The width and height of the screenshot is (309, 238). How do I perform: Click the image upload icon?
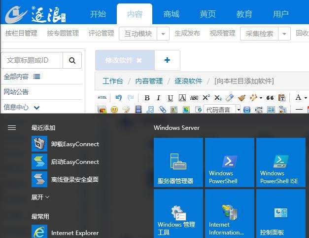click(102, 110)
